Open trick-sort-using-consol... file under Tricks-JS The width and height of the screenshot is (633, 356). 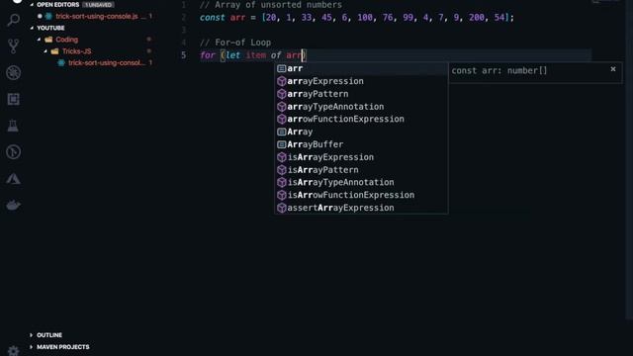click(x=106, y=63)
